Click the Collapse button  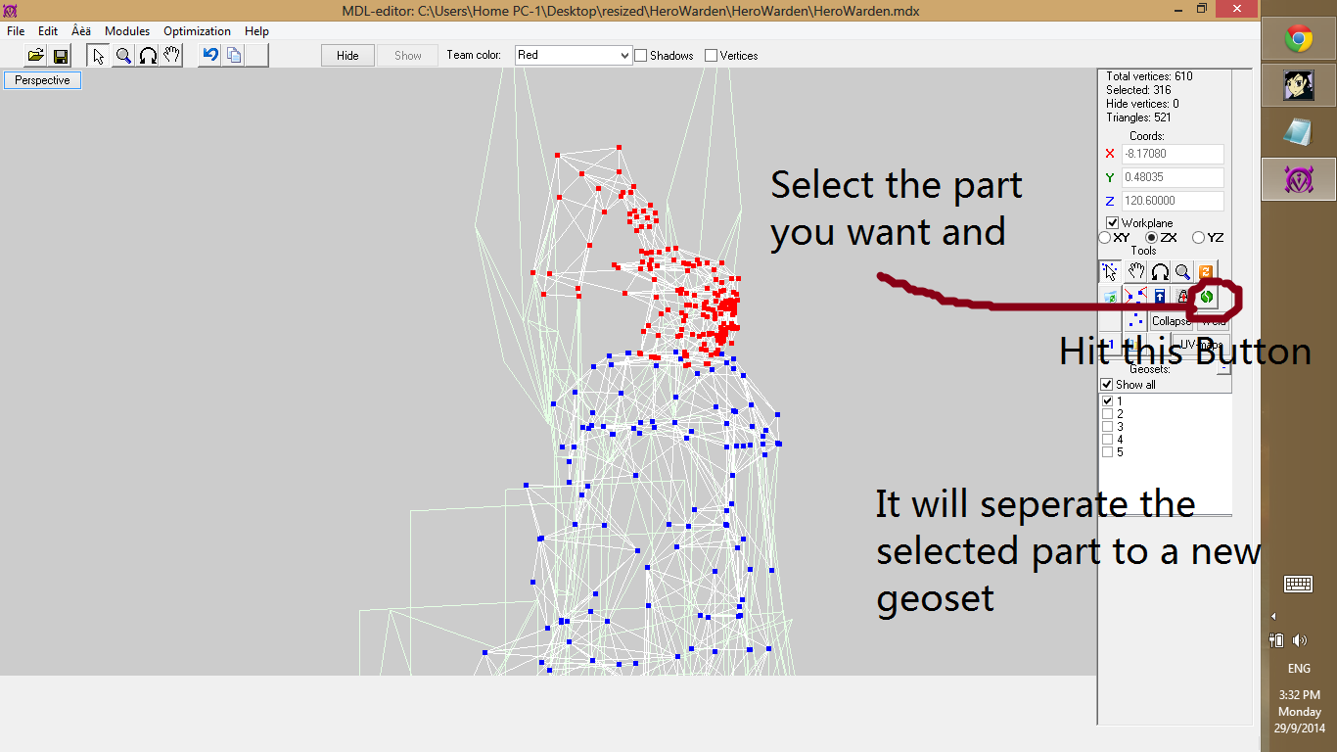1172,321
